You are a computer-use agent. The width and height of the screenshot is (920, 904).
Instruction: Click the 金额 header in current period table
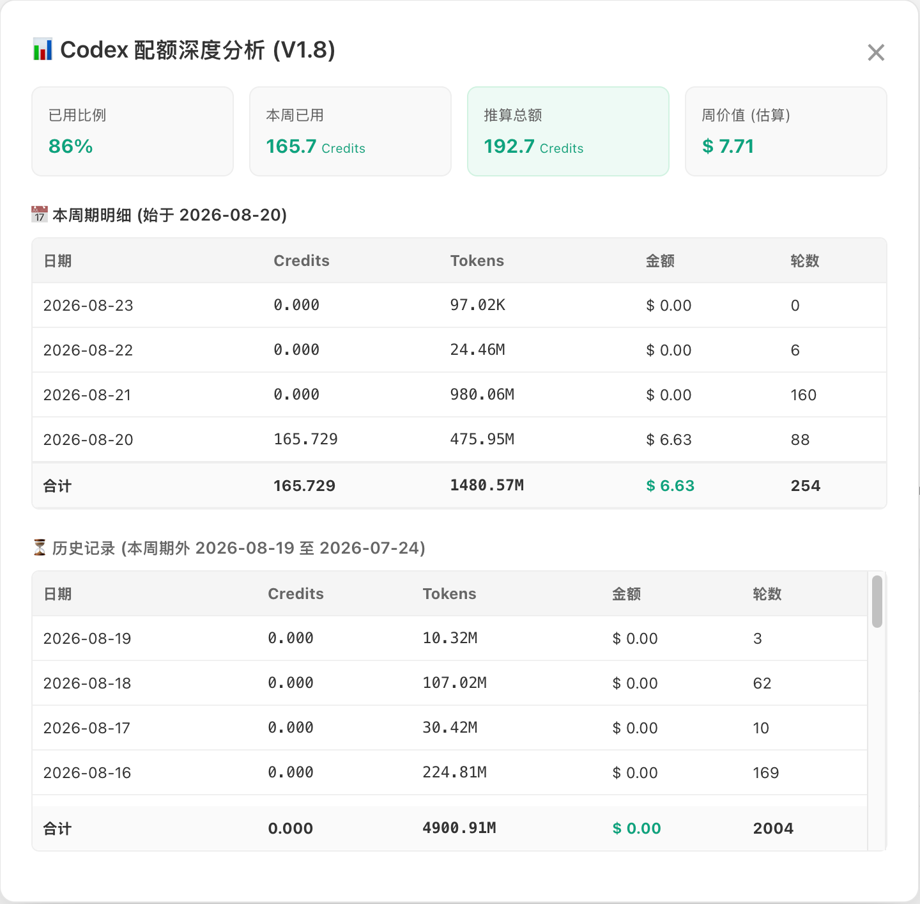(660, 261)
